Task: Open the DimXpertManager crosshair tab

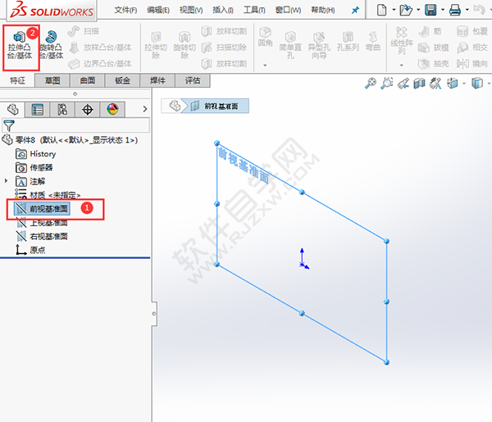Action: tap(87, 110)
